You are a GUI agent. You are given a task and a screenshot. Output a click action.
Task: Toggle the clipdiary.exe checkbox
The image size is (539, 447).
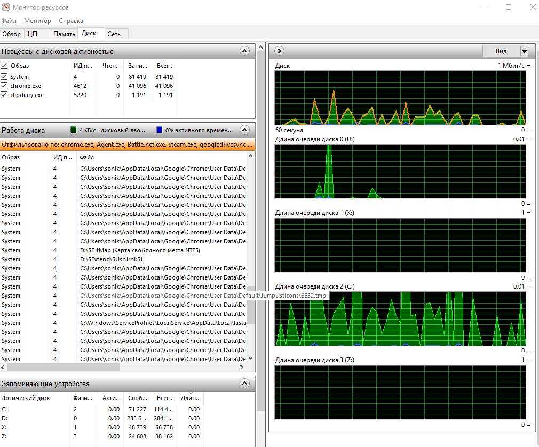coord(4,95)
